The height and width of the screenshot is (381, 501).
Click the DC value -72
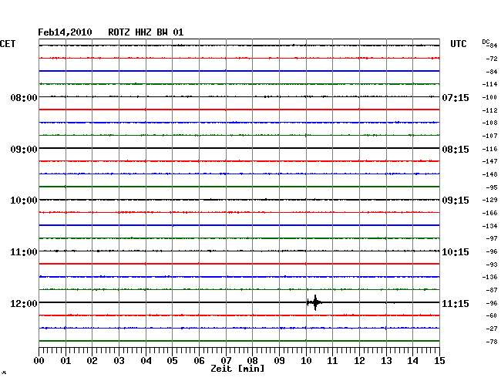coord(492,59)
